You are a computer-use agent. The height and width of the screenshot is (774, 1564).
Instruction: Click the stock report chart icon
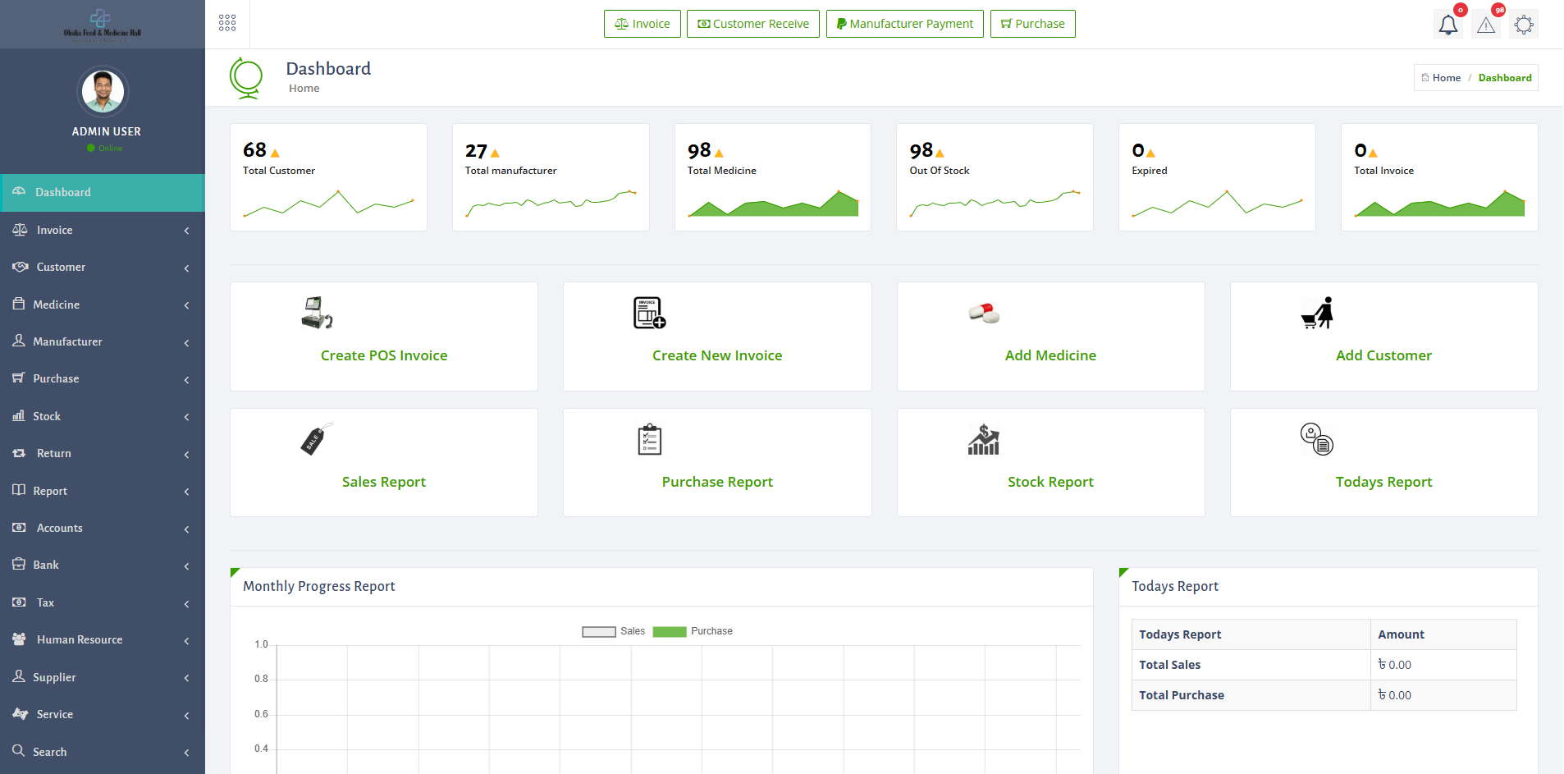983,440
